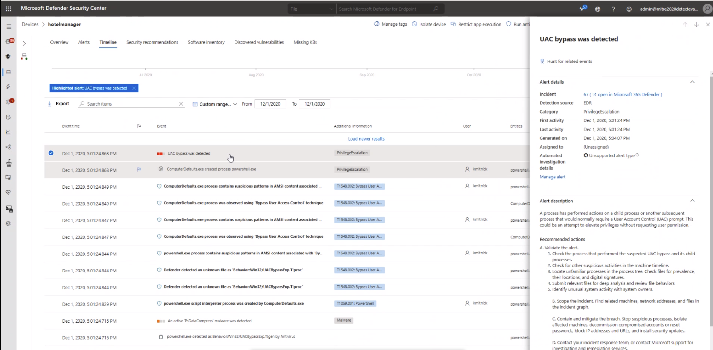Uncheck the UAC bypass was detected row
This screenshot has width=713, height=350.
[51, 153]
